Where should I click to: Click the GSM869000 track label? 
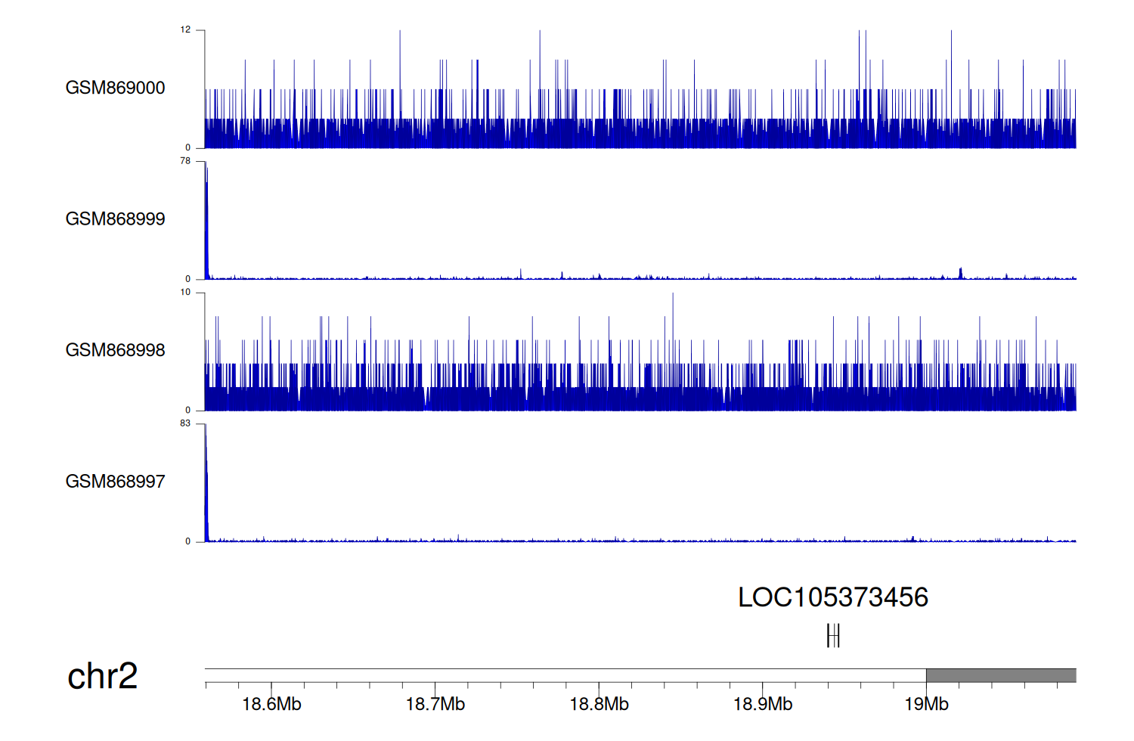(115, 88)
